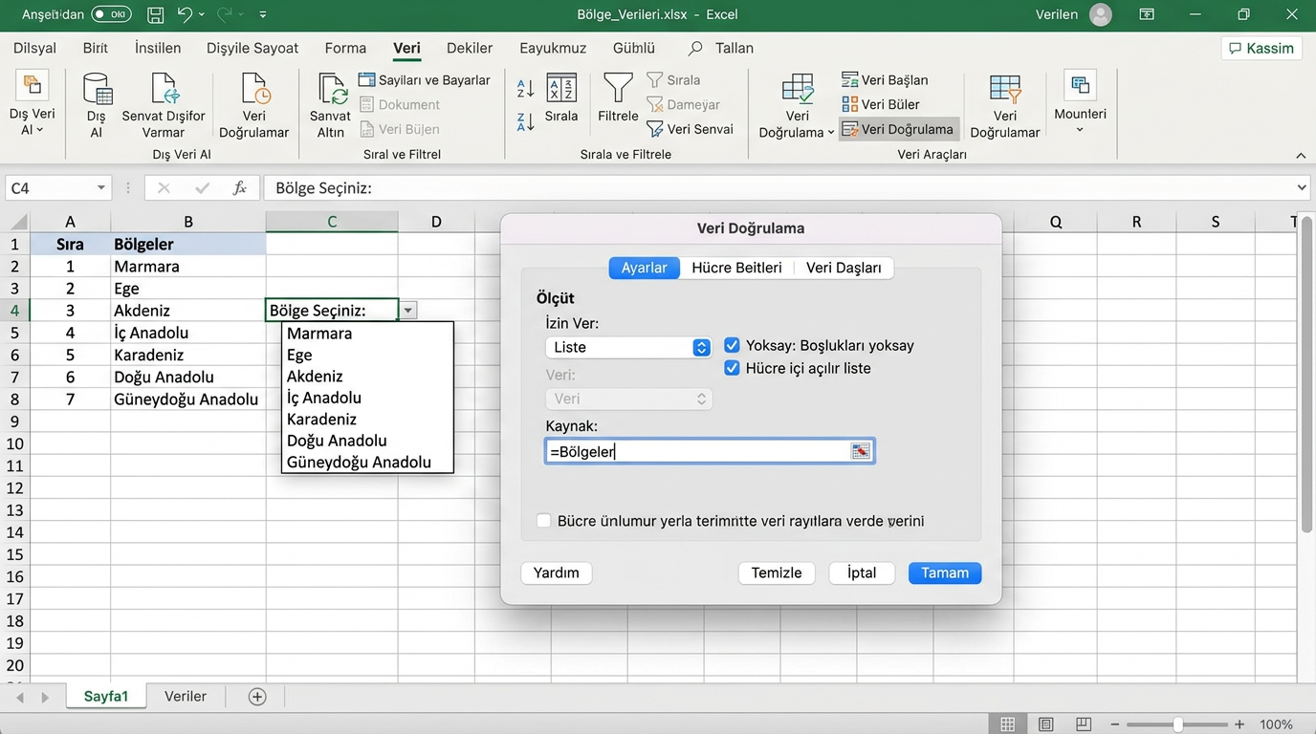Uncheck the Hücre içi açılır liste checkbox
This screenshot has width=1316, height=734.
(732, 368)
